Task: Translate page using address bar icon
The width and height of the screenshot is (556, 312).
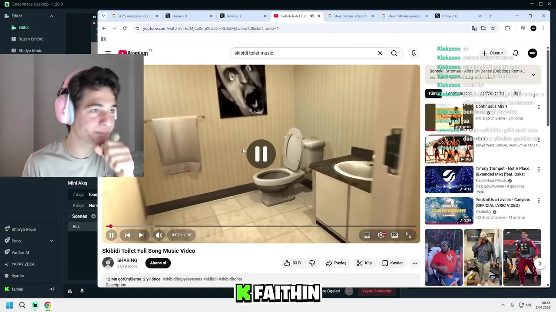Action: (474, 28)
